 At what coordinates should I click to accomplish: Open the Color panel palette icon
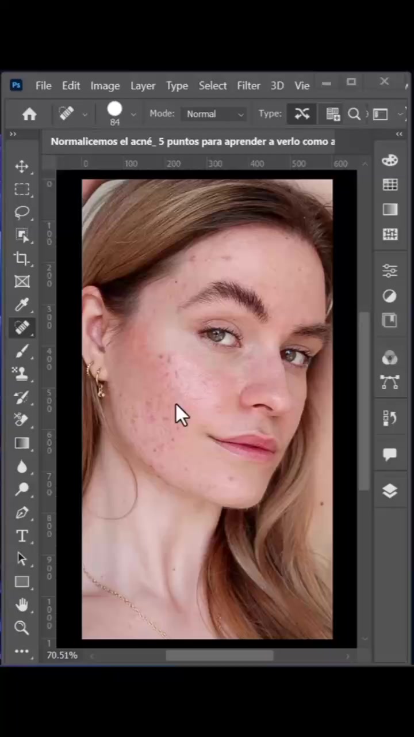(390, 161)
